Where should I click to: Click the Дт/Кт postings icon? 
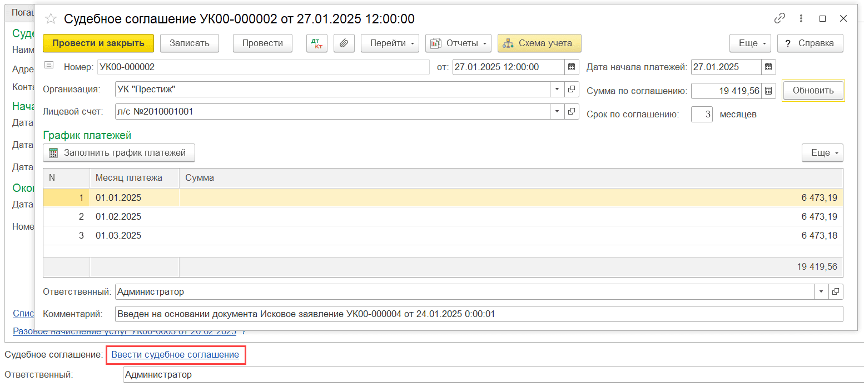point(317,43)
